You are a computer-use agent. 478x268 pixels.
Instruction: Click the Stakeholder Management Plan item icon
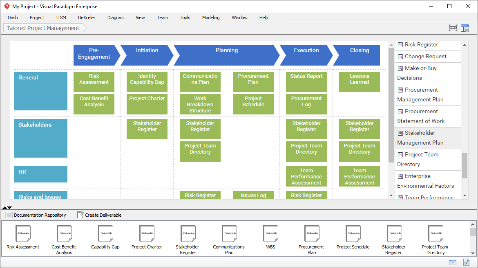click(x=400, y=133)
